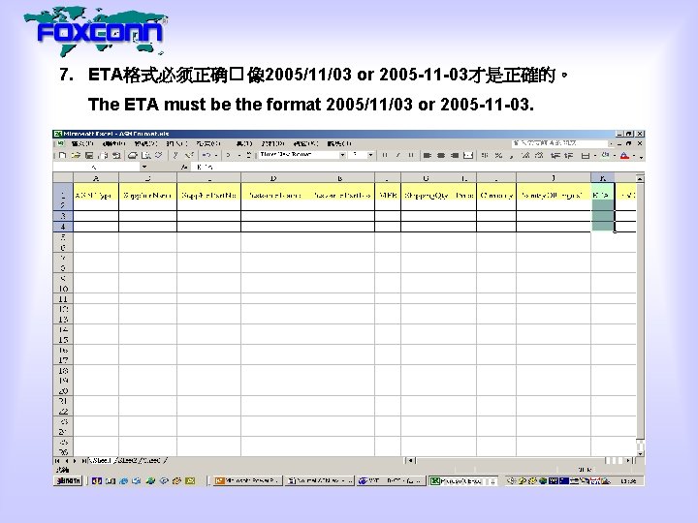Click the Increase Indent icon

click(x=568, y=155)
